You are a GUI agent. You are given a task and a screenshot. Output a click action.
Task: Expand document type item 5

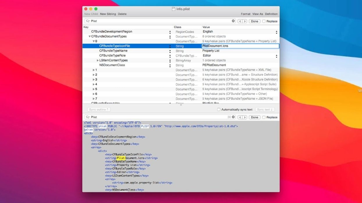[94, 89]
